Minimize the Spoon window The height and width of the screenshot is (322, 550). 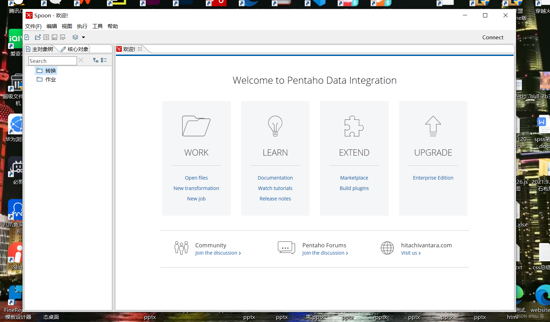[465, 15]
